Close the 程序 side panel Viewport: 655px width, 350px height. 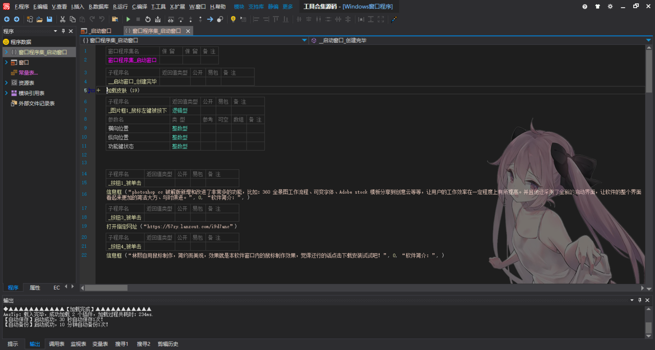click(x=71, y=31)
